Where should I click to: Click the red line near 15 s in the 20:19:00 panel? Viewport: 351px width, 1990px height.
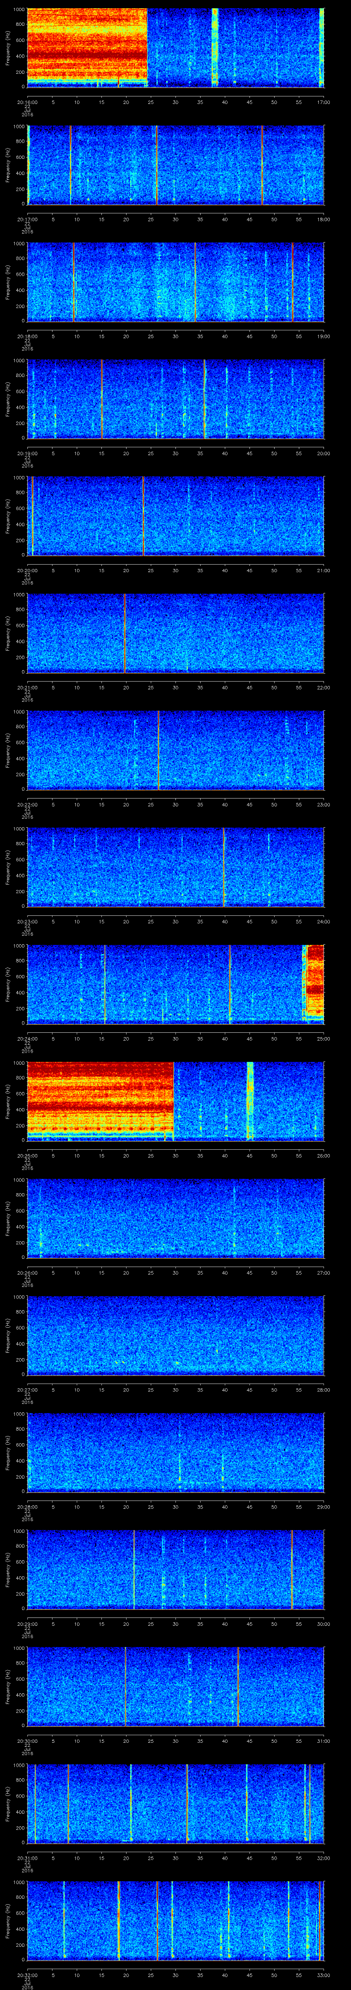[x=102, y=399]
